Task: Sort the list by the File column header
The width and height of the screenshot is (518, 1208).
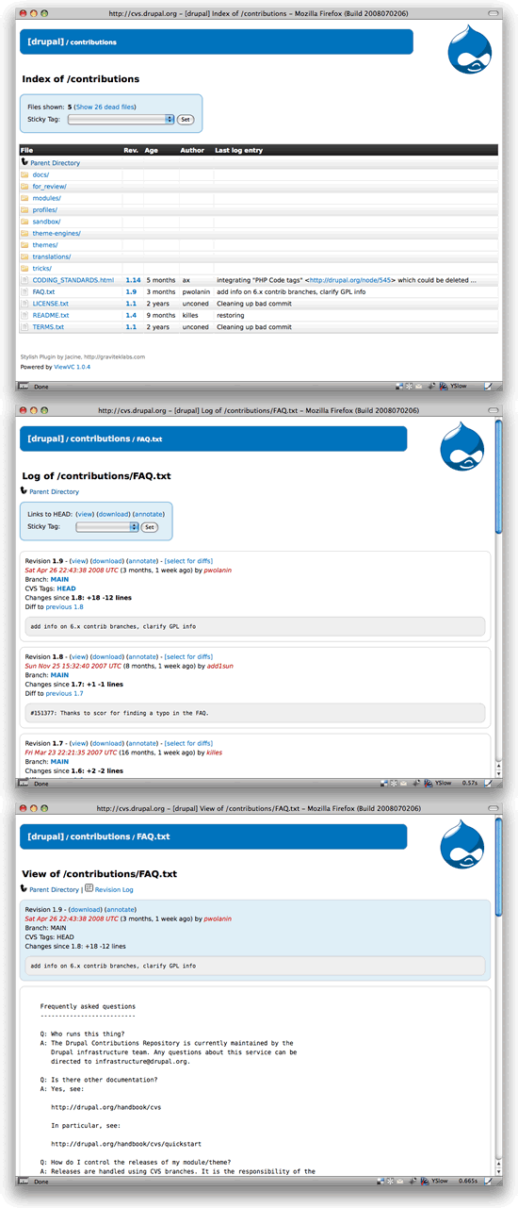Action: tap(26, 150)
